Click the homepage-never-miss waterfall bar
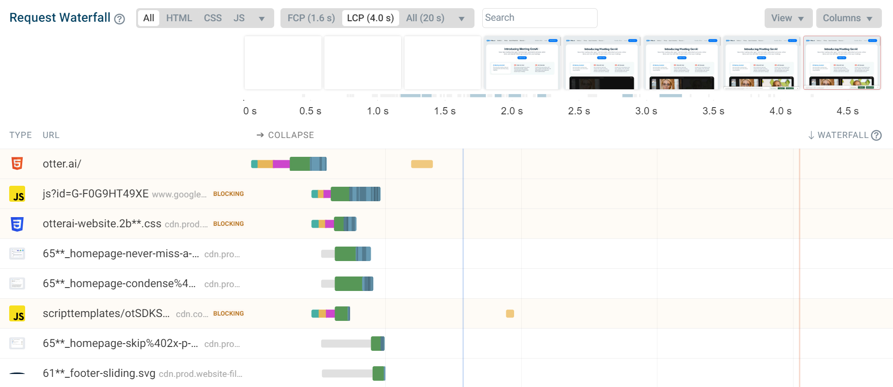 346,254
